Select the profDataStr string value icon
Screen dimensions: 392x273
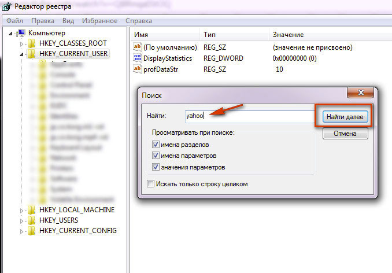click(x=138, y=69)
